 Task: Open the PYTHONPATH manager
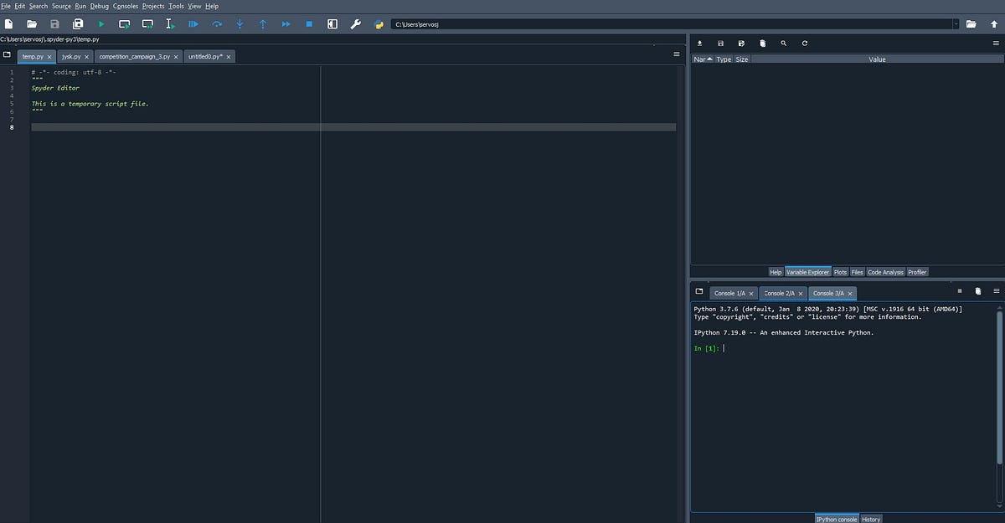coord(378,24)
